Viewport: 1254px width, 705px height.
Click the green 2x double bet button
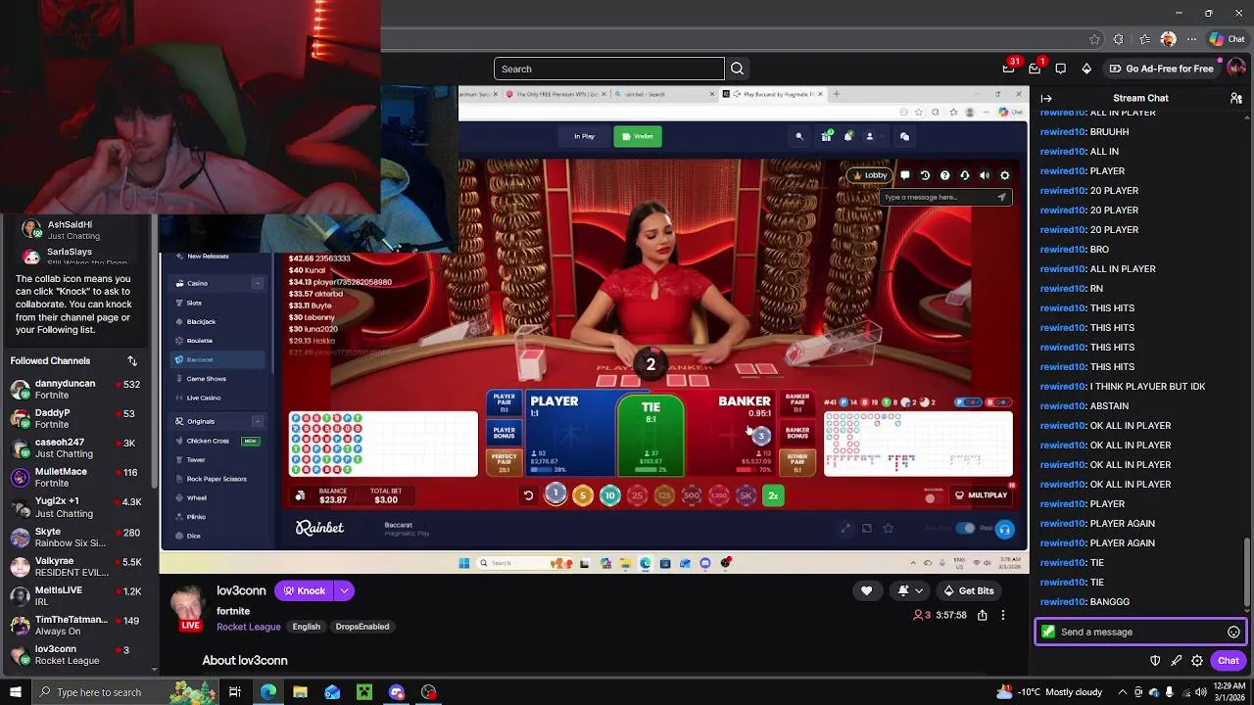pyautogui.click(x=773, y=495)
